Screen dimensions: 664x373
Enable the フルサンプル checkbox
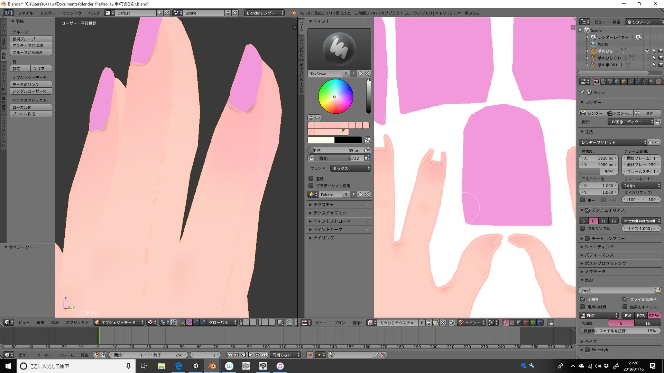click(583, 228)
